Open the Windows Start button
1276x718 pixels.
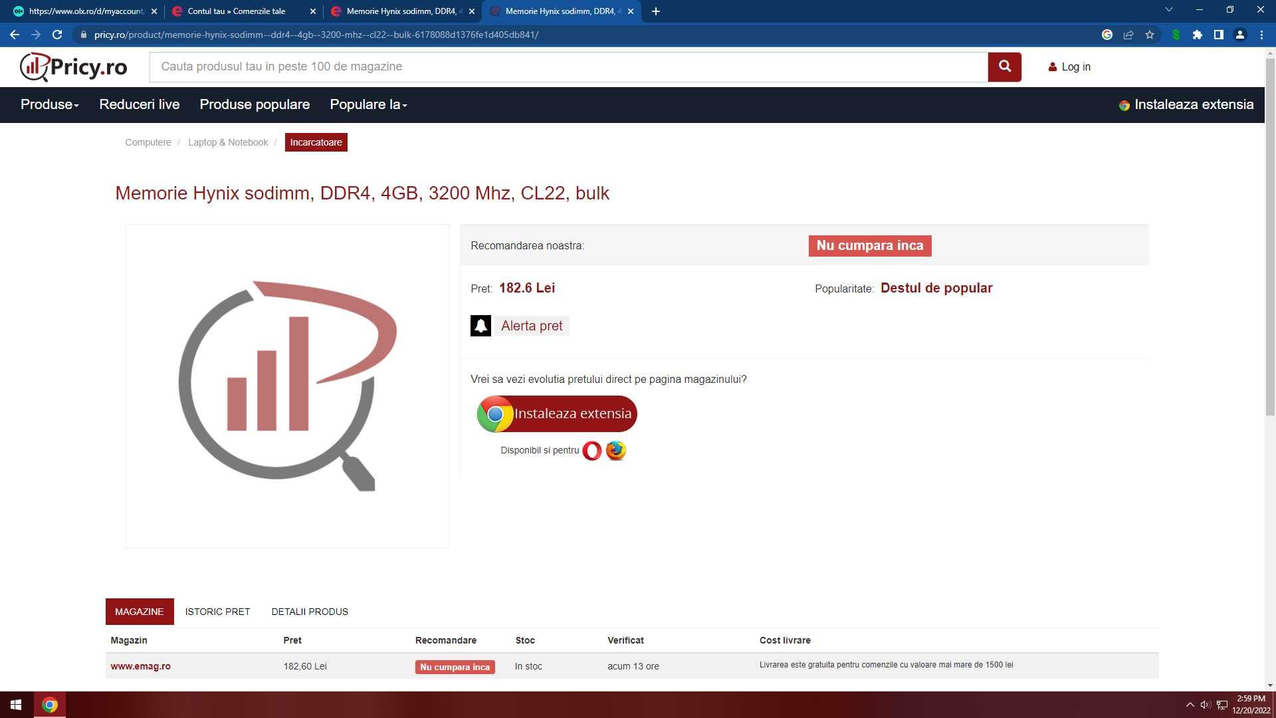click(16, 705)
